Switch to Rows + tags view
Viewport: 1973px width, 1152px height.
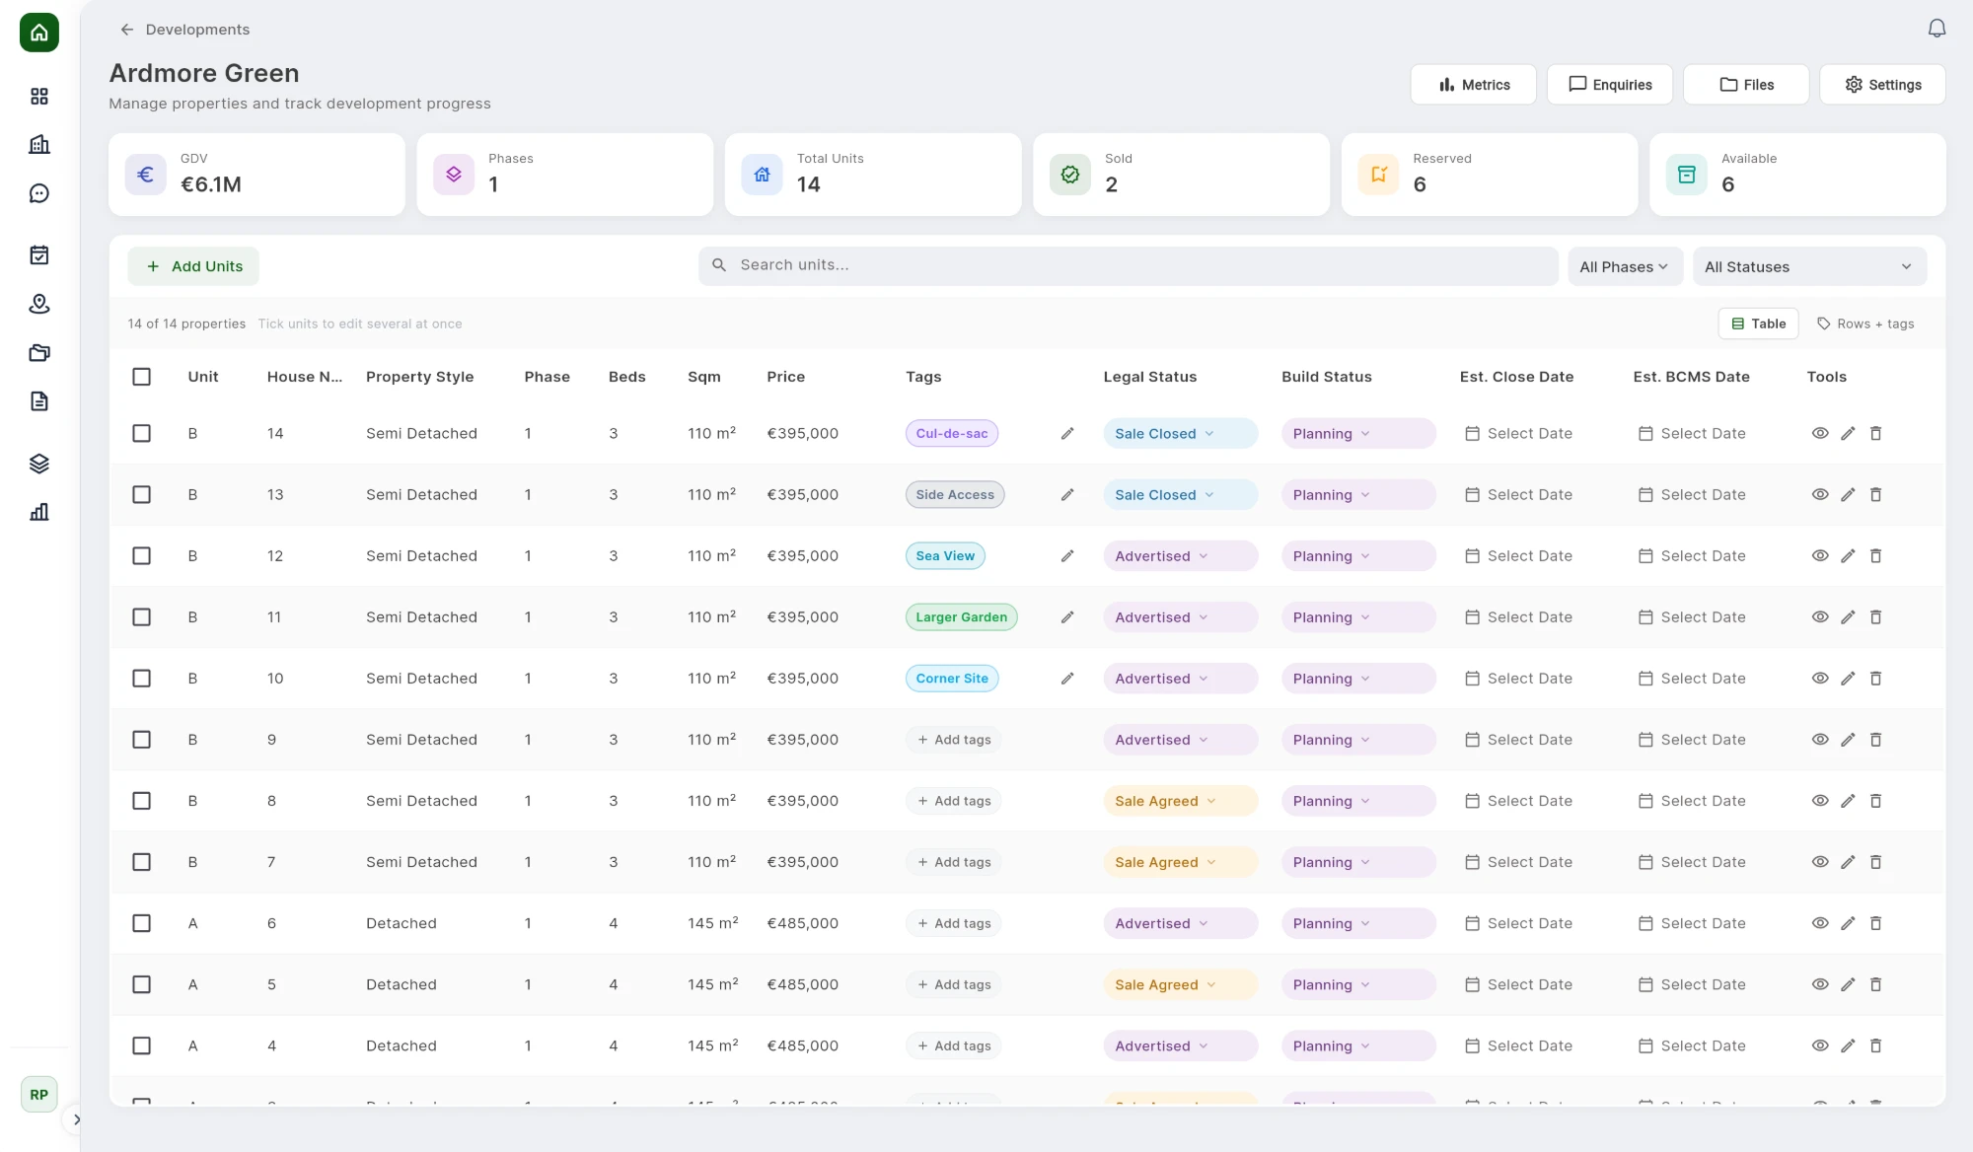tap(1865, 324)
